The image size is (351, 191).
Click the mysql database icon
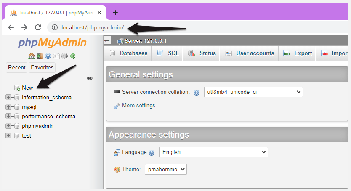17,107
